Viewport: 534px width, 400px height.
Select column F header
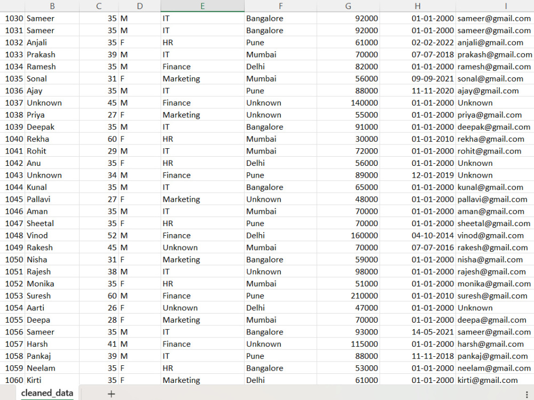click(280, 6)
